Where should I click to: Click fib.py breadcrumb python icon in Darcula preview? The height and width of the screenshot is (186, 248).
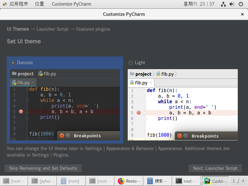tap(41, 73)
